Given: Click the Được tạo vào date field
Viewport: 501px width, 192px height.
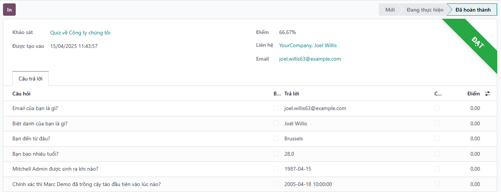Looking at the screenshot, I should click(x=74, y=46).
